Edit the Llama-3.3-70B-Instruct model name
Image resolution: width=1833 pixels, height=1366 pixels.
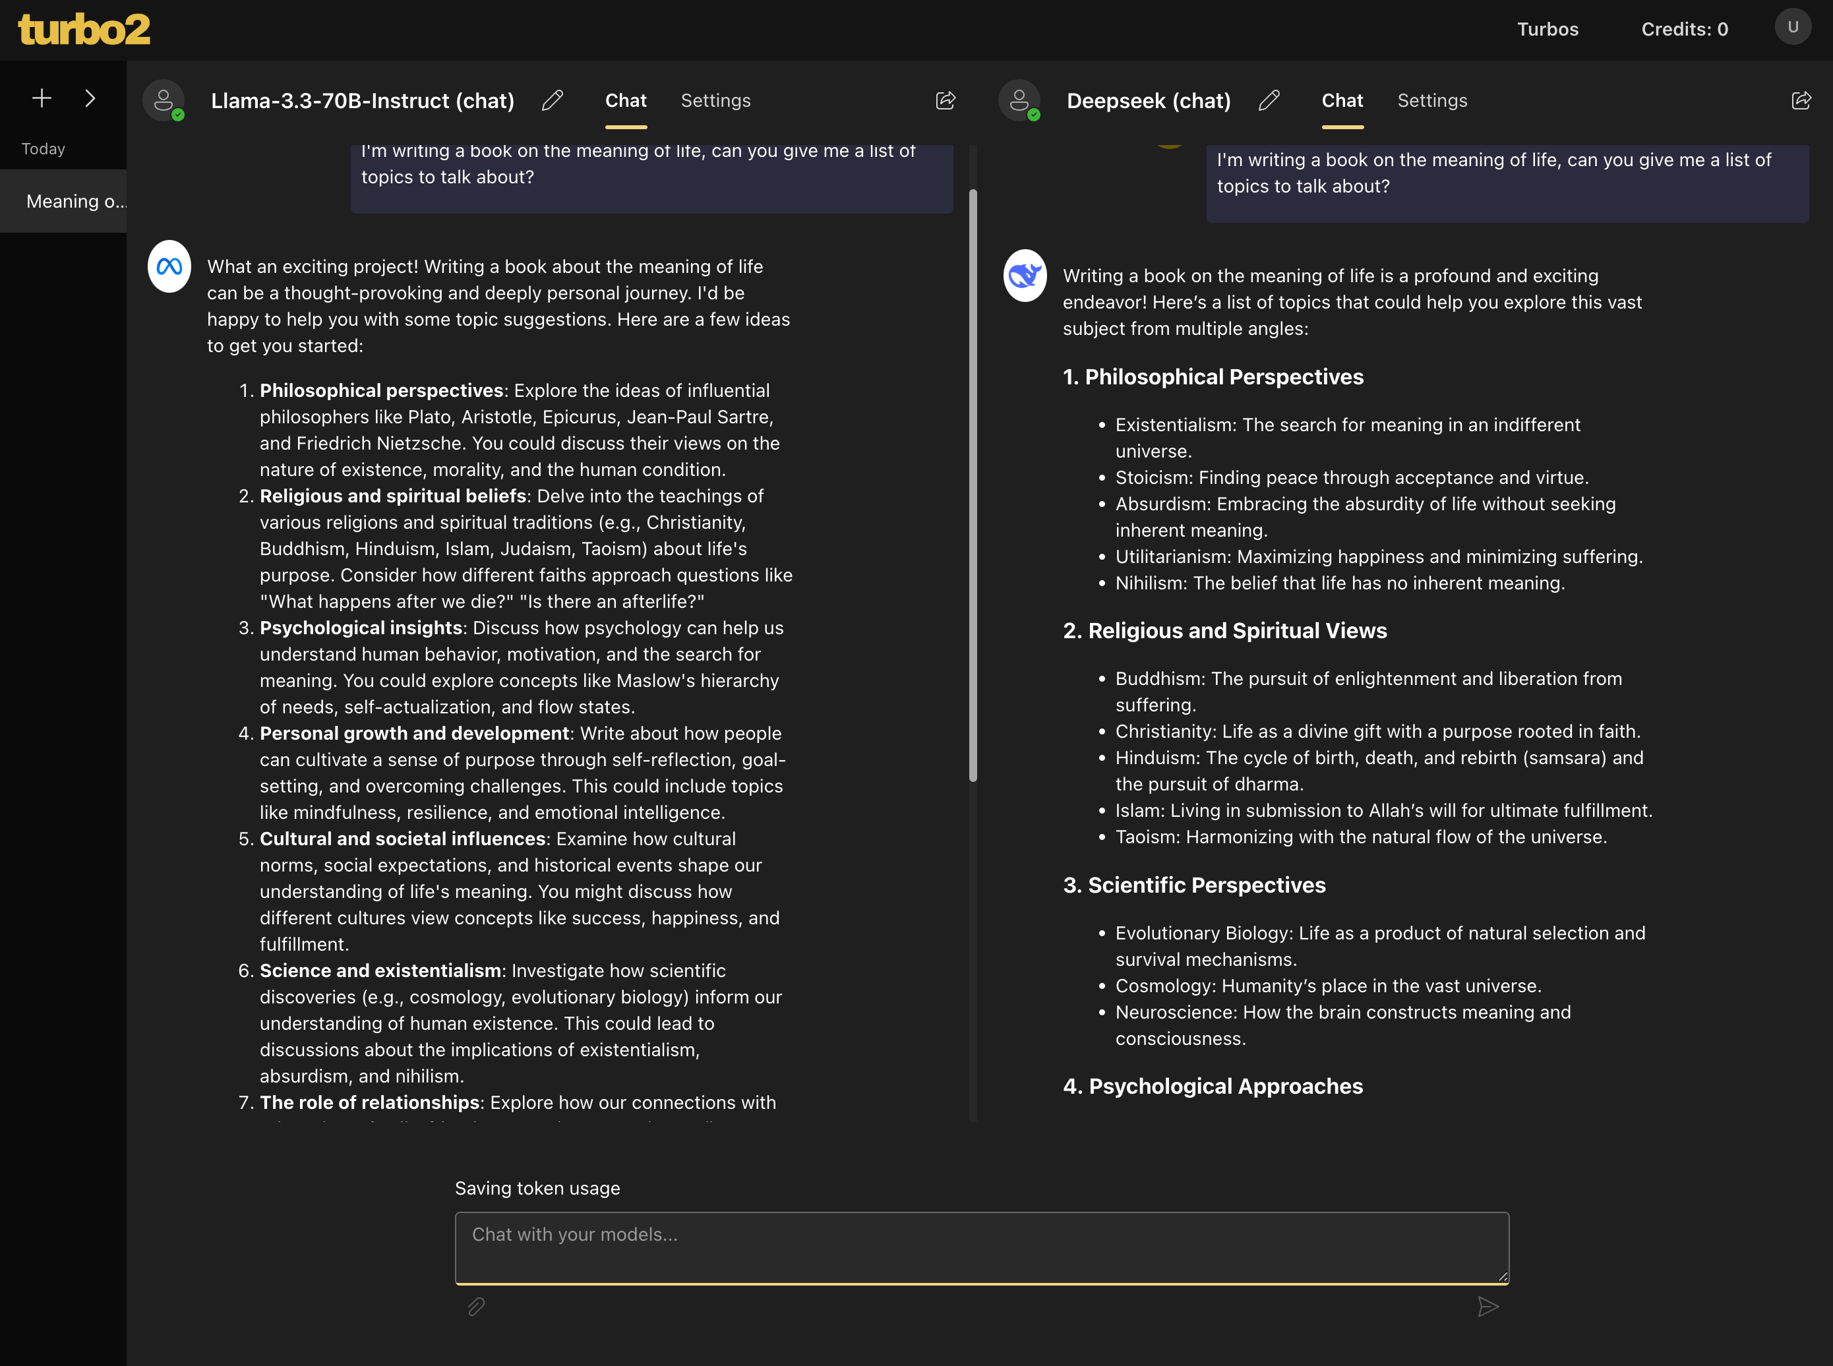(553, 100)
